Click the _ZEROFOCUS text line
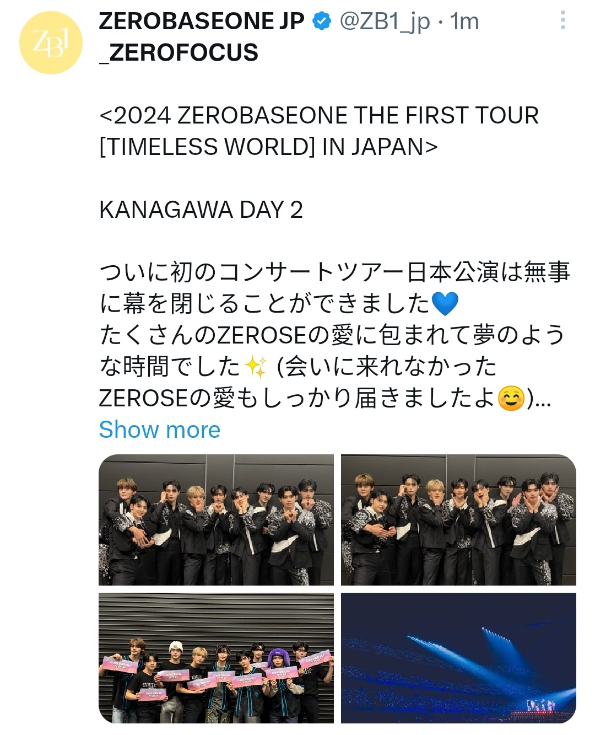 (x=178, y=53)
